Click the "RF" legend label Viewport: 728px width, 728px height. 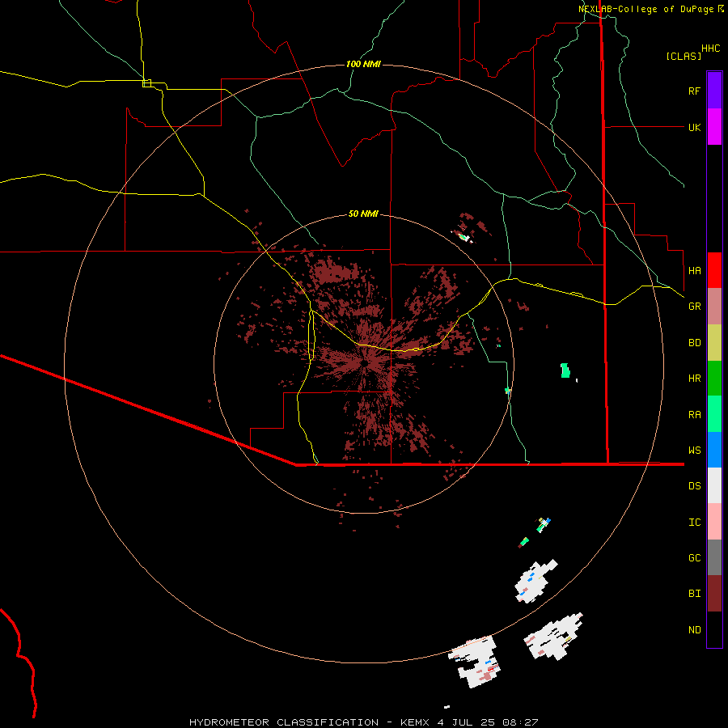point(694,91)
